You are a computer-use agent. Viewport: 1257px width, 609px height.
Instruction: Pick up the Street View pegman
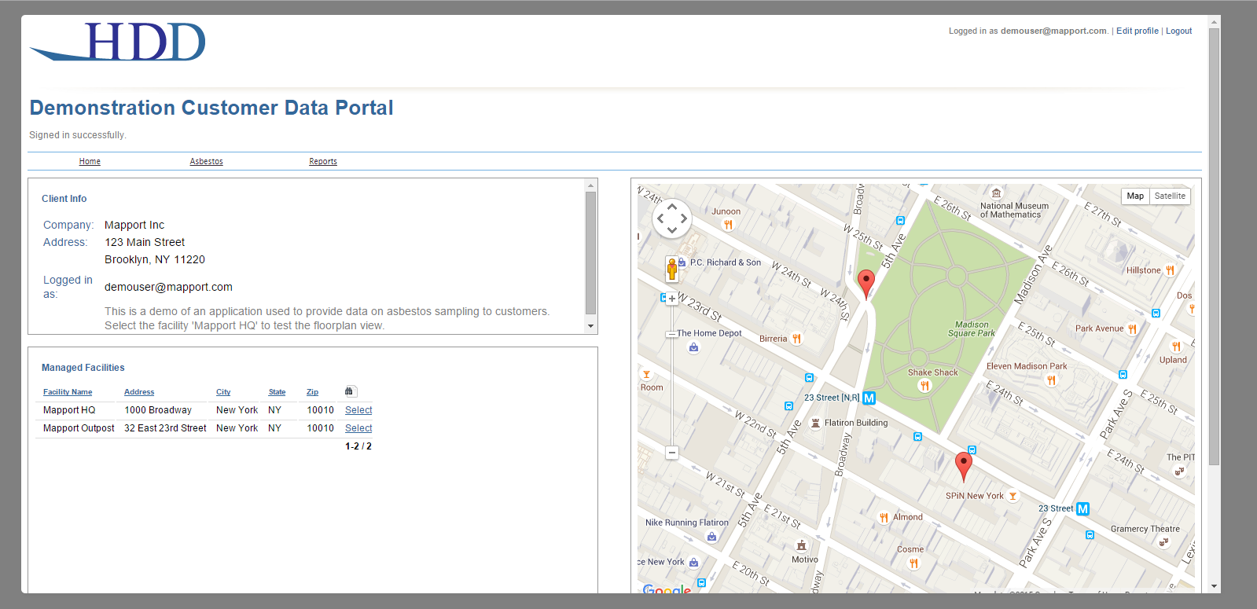[672, 270]
